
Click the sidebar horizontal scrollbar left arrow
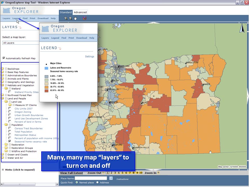[x=2, y=184]
